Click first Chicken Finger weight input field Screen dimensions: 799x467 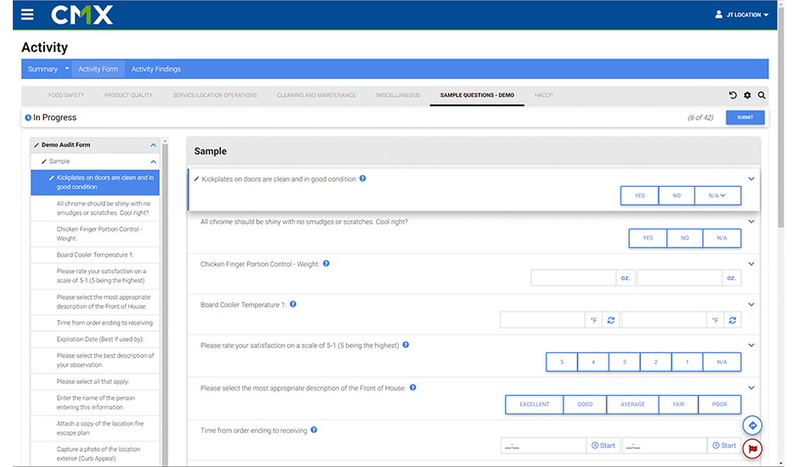pyautogui.click(x=573, y=278)
